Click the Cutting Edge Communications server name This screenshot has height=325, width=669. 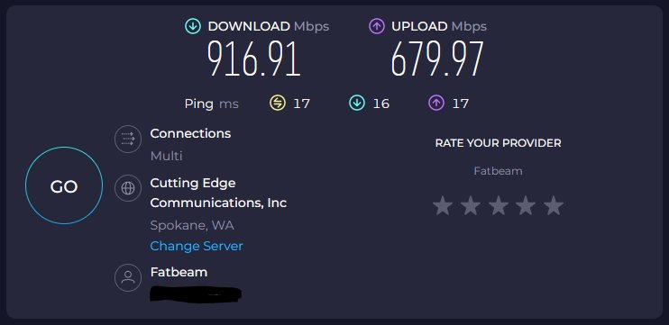(x=218, y=193)
